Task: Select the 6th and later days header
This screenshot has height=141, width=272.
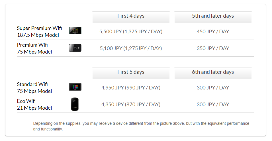Action: click(x=213, y=73)
